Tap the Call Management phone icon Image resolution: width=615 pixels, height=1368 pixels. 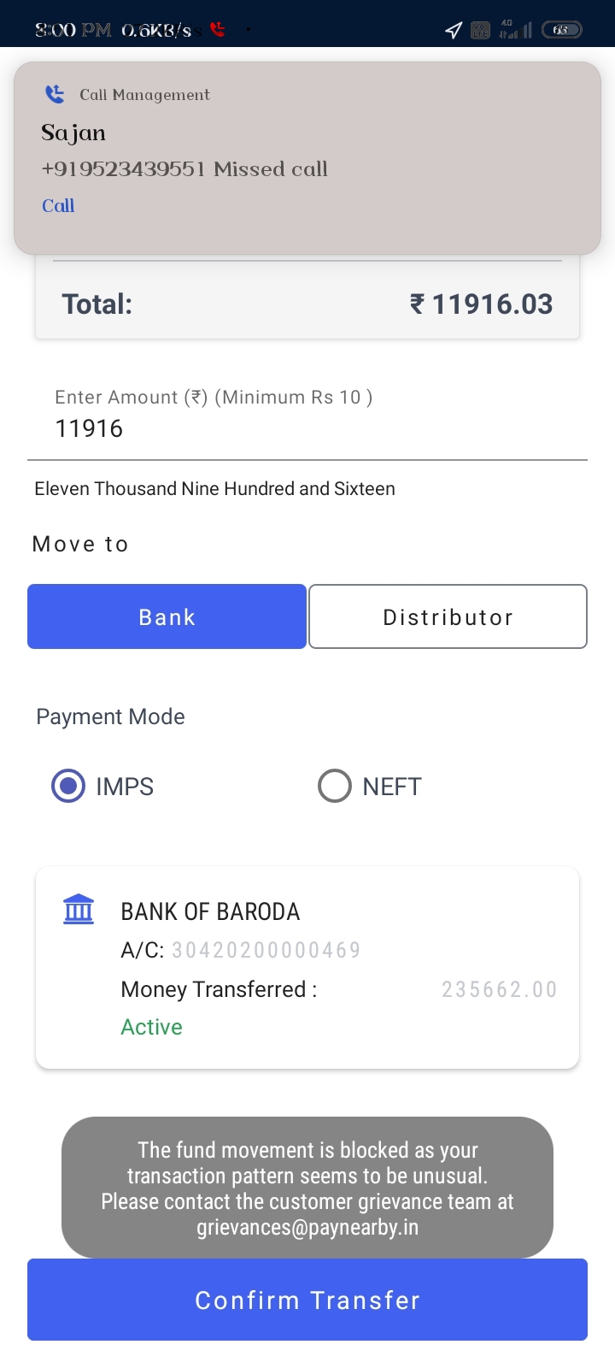(55, 94)
